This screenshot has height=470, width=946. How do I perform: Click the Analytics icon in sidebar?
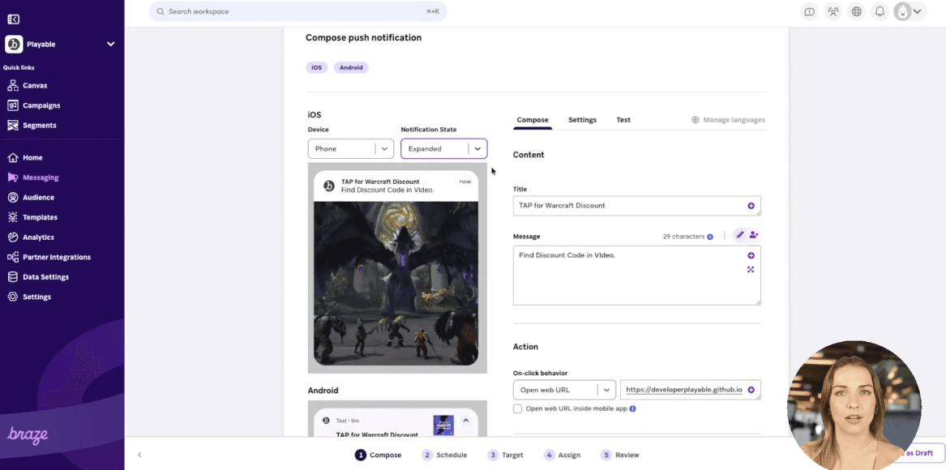point(13,237)
